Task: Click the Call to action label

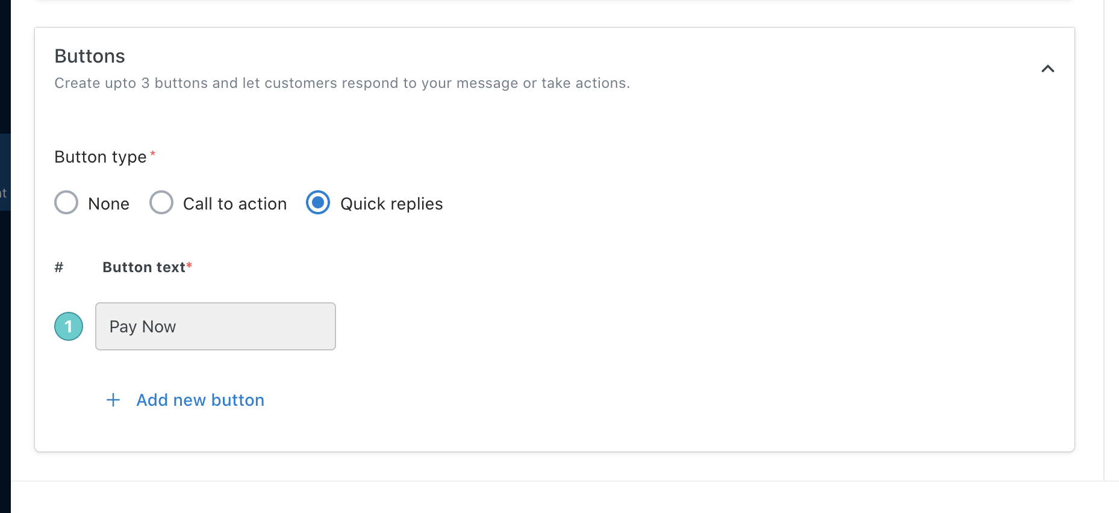Action: click(x=235, y=204)
